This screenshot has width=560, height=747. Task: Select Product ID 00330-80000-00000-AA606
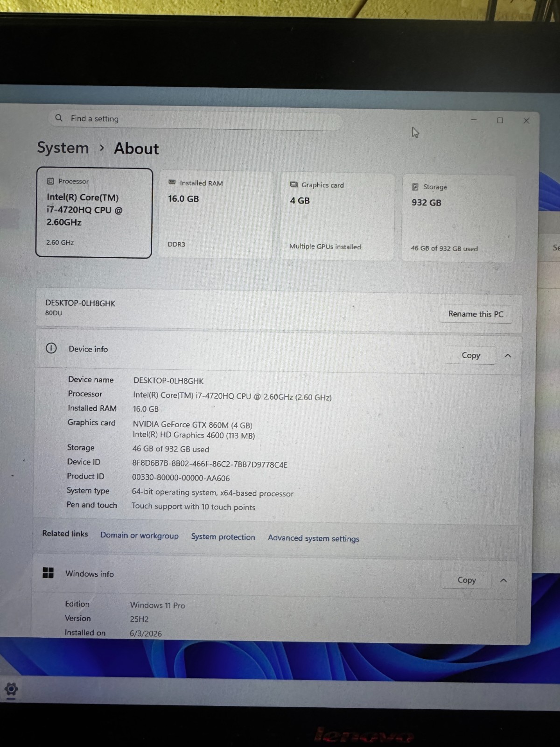pos(181,478)
